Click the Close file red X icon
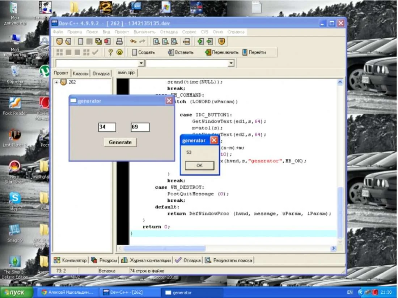This screenshot has width=398, height=298. [x=106, y=41]
